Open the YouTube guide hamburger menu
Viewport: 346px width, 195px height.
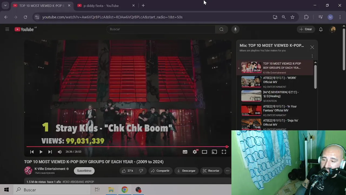[x=7, y=29]
